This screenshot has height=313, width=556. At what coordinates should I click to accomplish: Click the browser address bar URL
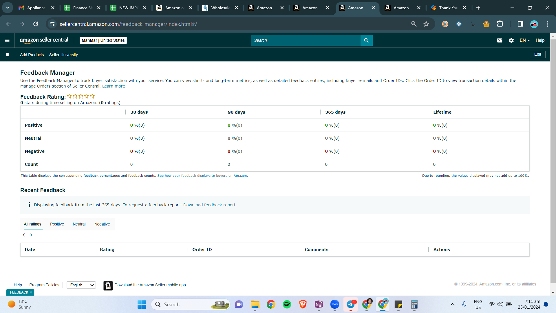pos(128,24)
